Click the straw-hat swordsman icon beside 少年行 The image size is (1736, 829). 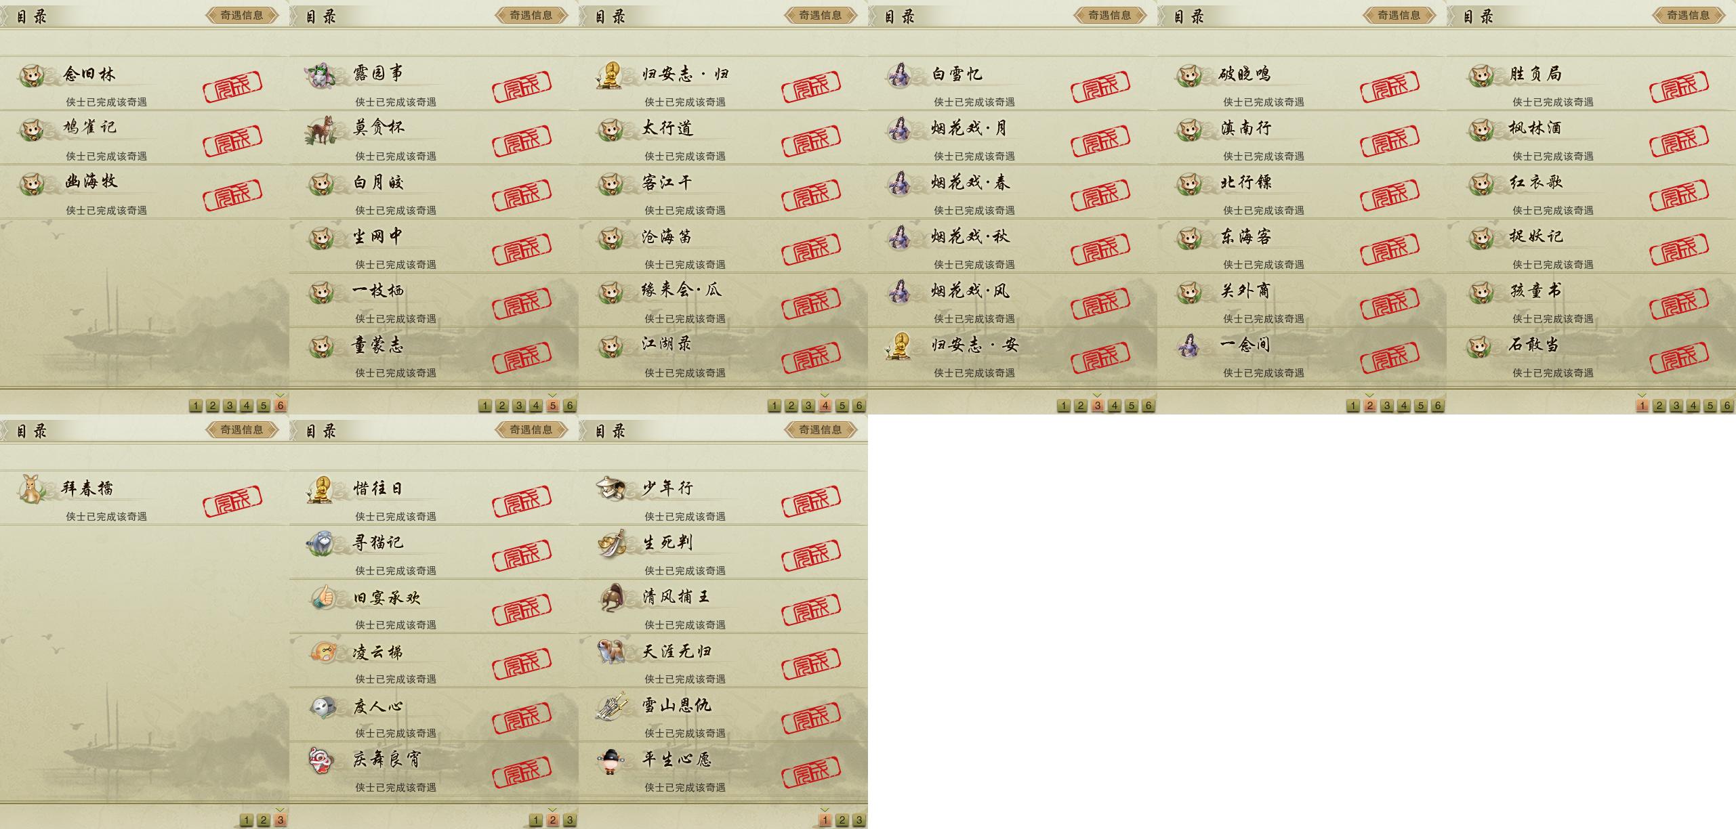tap(612, 488)
